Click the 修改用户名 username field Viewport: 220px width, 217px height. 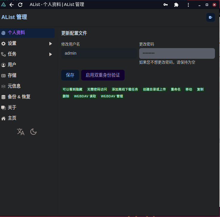coord(99,53)
